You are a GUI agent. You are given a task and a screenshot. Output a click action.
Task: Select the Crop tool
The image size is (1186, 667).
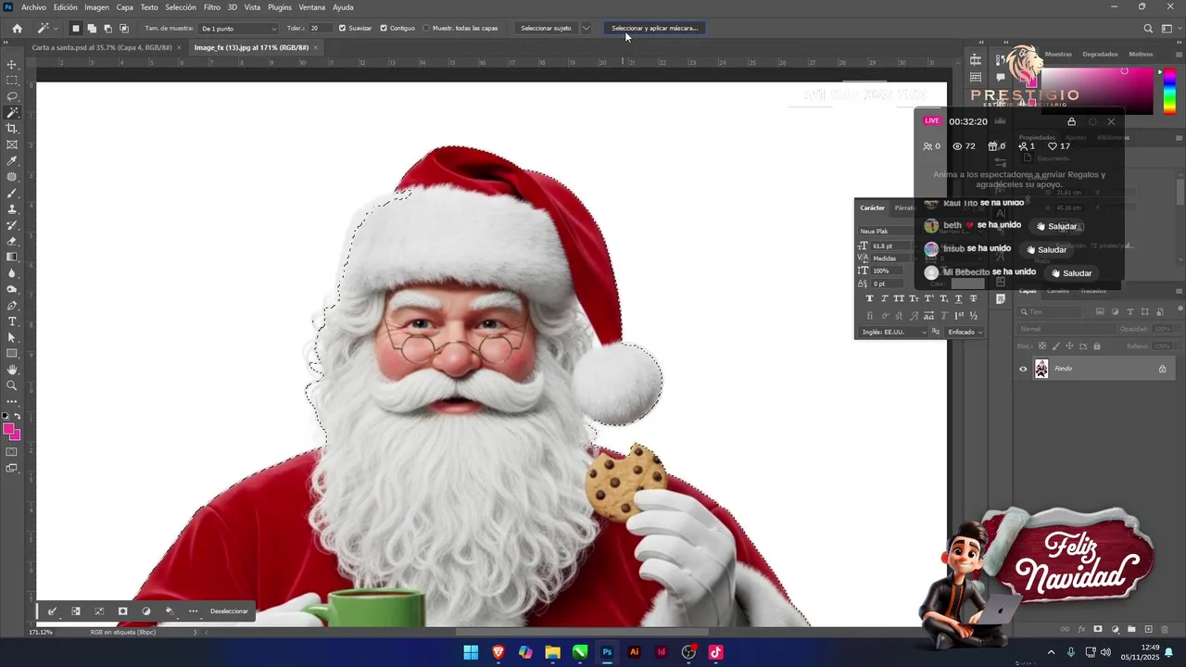pyautogui.click(x=12, y=129)
